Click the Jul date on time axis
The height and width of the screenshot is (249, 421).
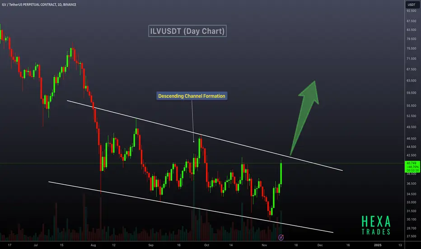point(36,245)
